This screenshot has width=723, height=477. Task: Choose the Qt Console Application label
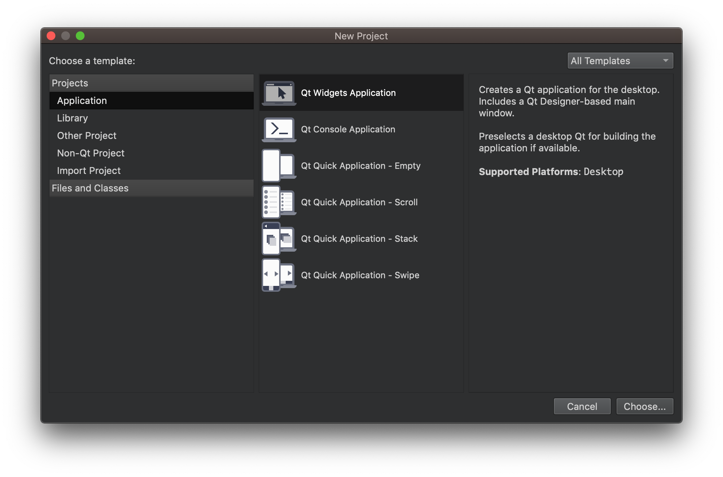click(x=348, y=129)
